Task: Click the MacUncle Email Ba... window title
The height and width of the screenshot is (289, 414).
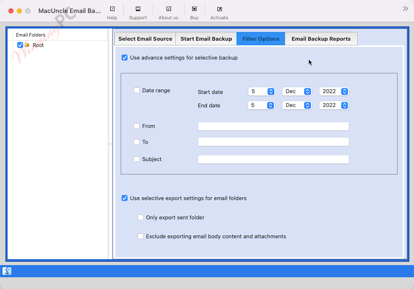Action: pos(69,11)
